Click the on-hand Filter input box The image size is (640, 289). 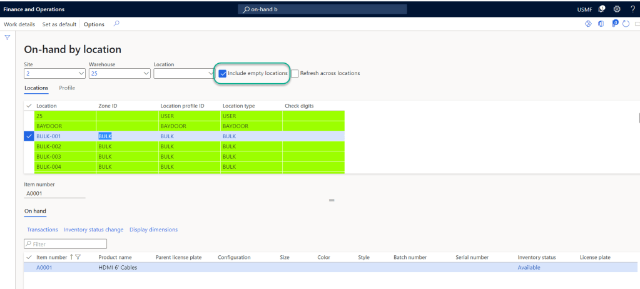pos(66,244)
